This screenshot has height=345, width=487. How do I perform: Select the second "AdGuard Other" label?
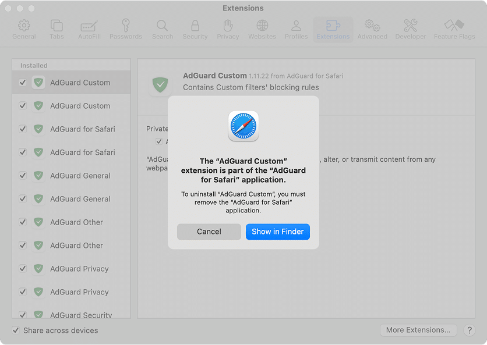coord(76,246)
